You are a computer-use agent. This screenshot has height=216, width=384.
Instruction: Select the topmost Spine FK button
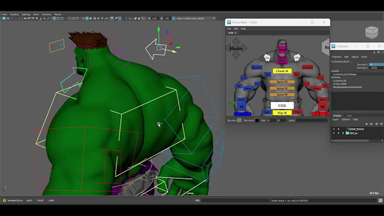point(282,82)
